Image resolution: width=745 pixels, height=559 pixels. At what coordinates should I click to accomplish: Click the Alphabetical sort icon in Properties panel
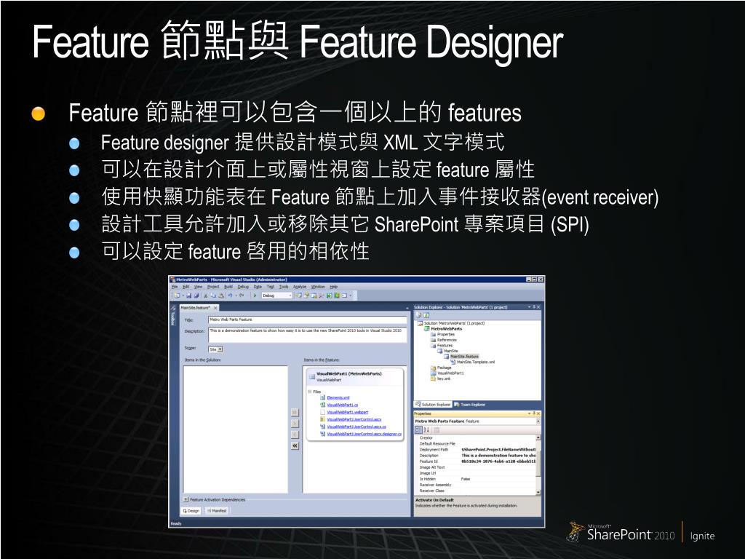click(426, 429)
